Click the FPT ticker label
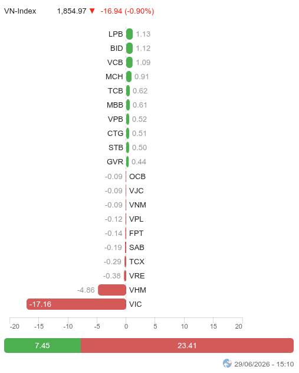 click(136, 233)
